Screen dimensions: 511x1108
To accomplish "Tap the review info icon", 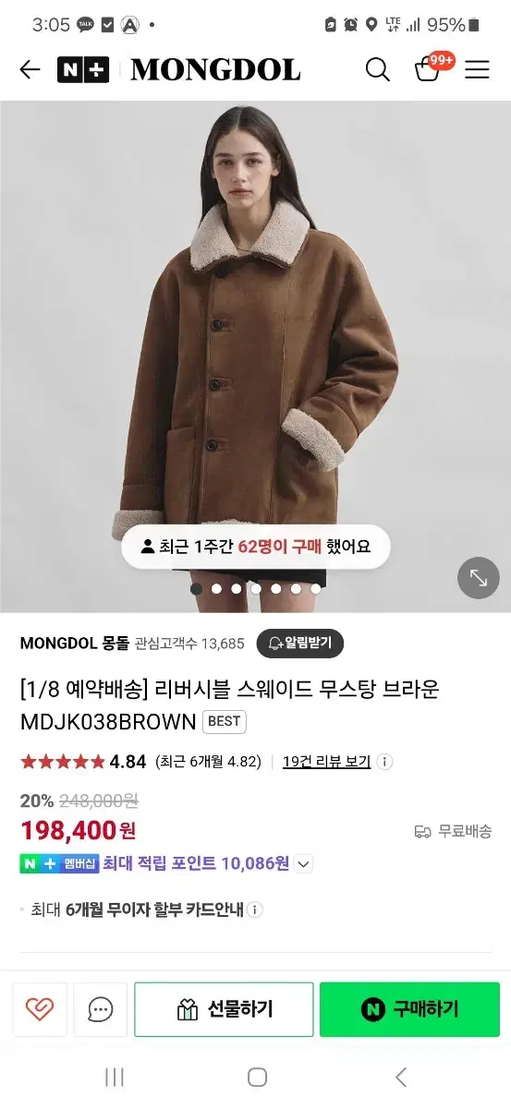I will point(385,762).
